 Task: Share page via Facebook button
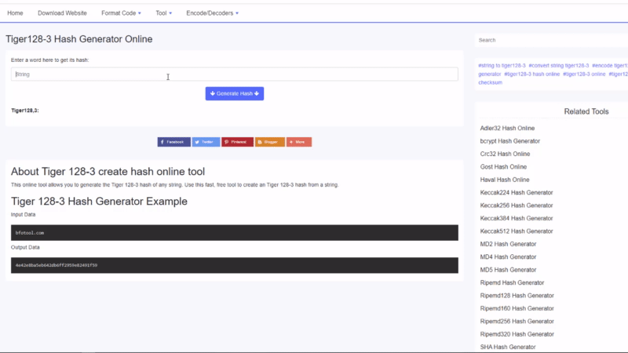173,142
